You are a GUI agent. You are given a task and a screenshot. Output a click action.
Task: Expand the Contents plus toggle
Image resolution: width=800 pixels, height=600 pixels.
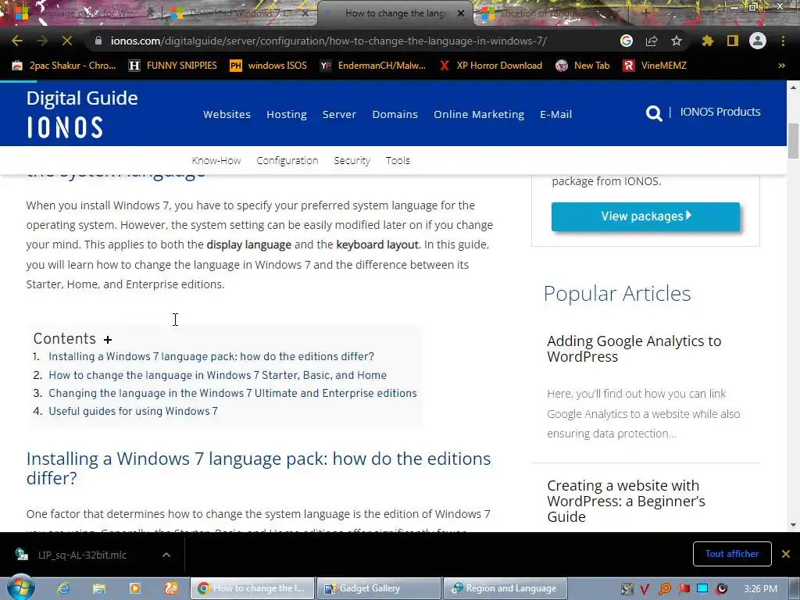[108, 340]
